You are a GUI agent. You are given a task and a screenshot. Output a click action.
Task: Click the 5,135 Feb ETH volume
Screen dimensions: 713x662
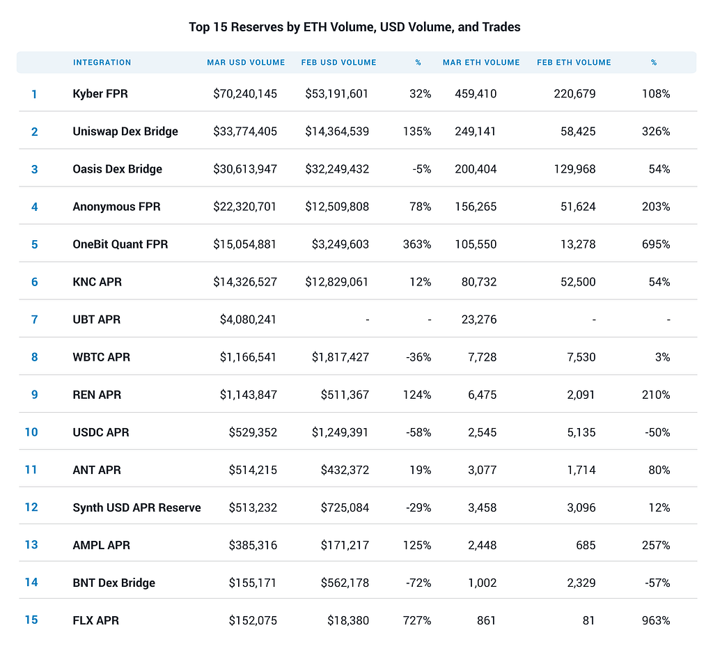click(x=581, y=432)
